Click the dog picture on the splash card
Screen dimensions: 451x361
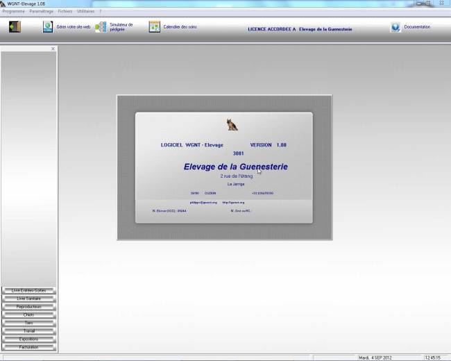[x=232, y=125]
